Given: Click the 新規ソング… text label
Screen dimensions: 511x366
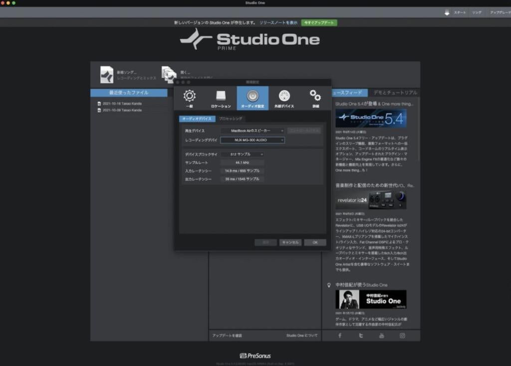Looking at the screenshot, I should coord(127,72).
